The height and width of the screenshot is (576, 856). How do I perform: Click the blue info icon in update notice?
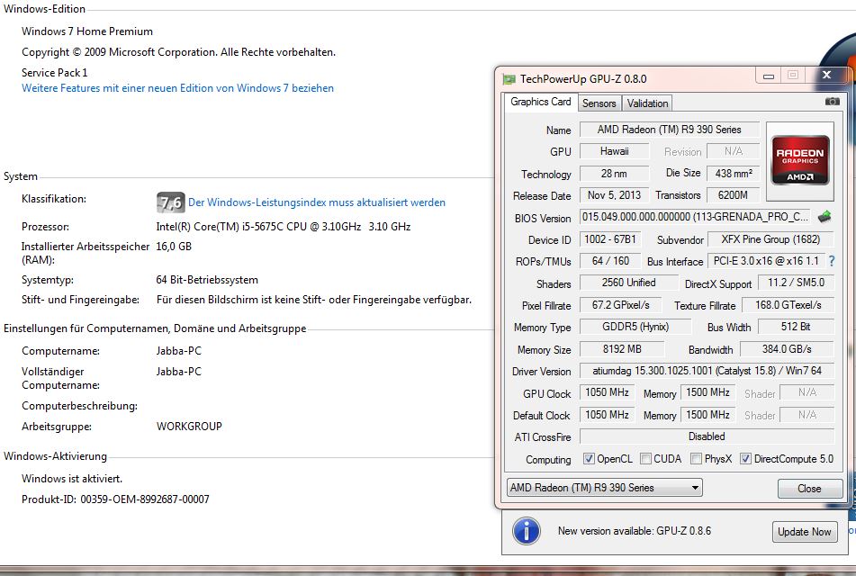click(527, 531)
